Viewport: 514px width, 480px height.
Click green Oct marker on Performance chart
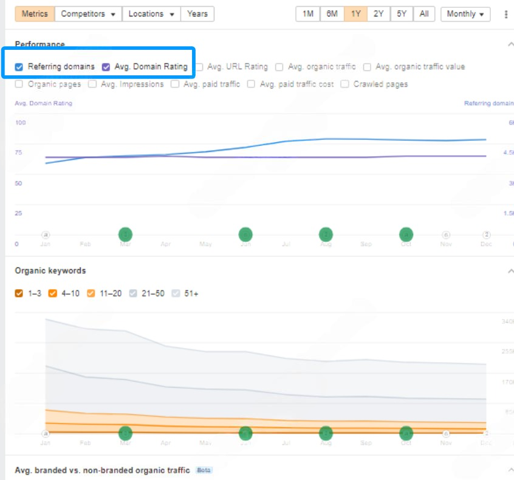(x=406, y=235)
